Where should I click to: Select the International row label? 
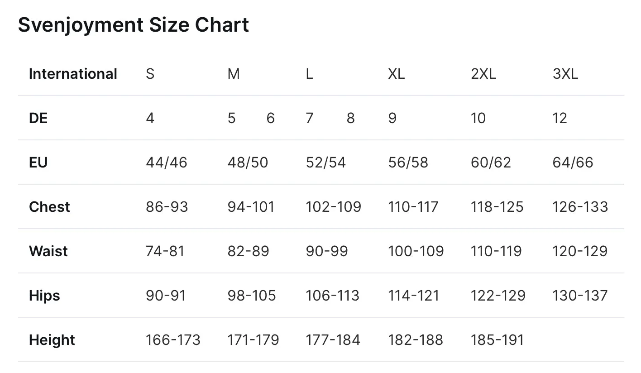click(73, 74)
